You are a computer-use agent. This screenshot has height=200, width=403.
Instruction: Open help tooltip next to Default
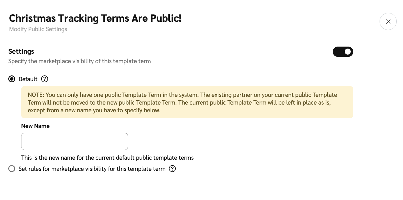45,79
